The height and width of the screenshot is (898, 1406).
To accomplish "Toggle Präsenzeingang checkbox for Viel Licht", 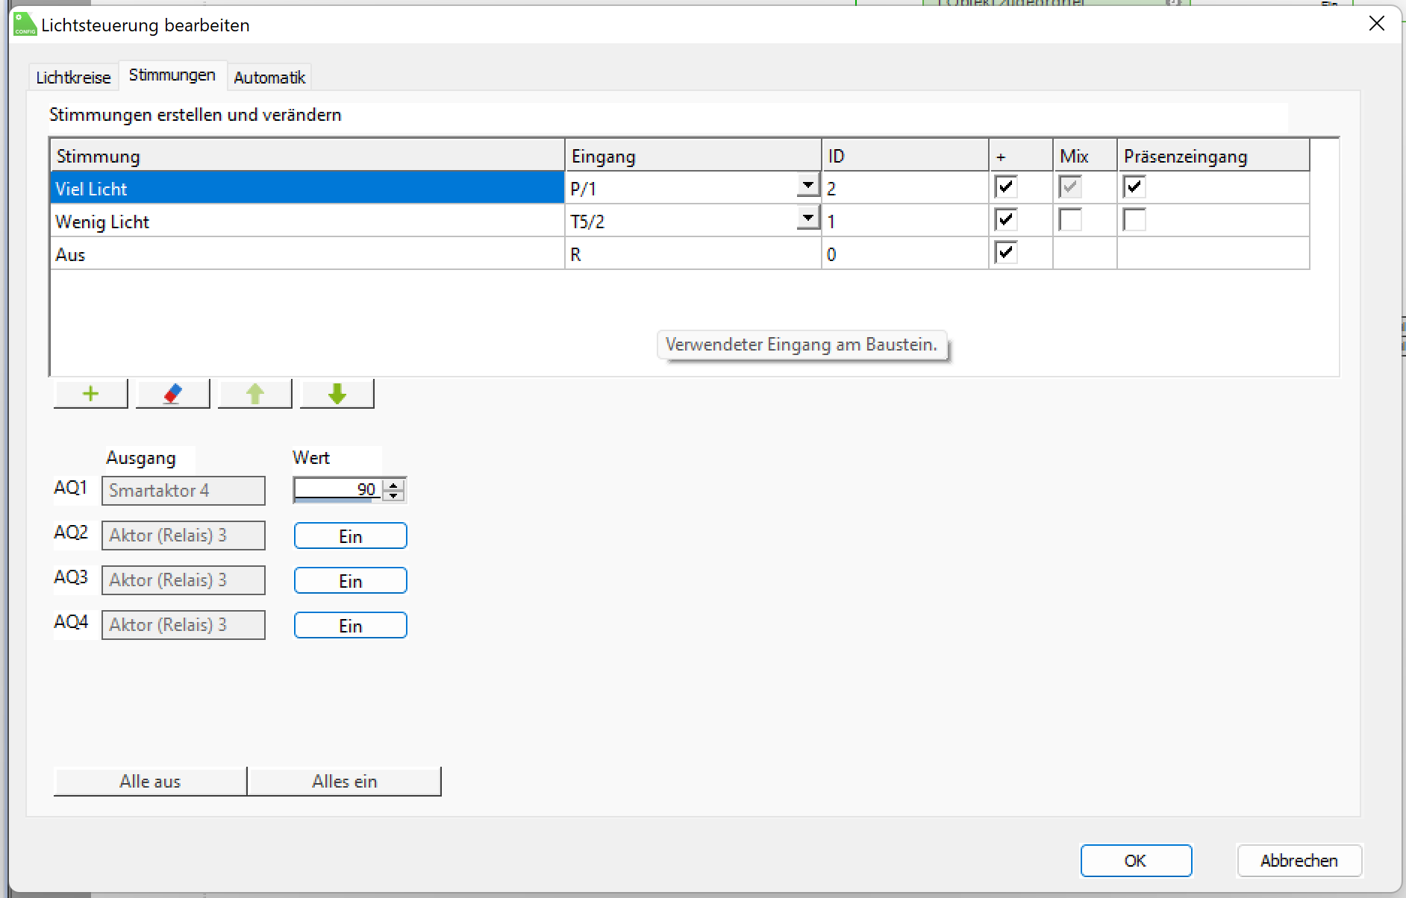I will 1134,187.
